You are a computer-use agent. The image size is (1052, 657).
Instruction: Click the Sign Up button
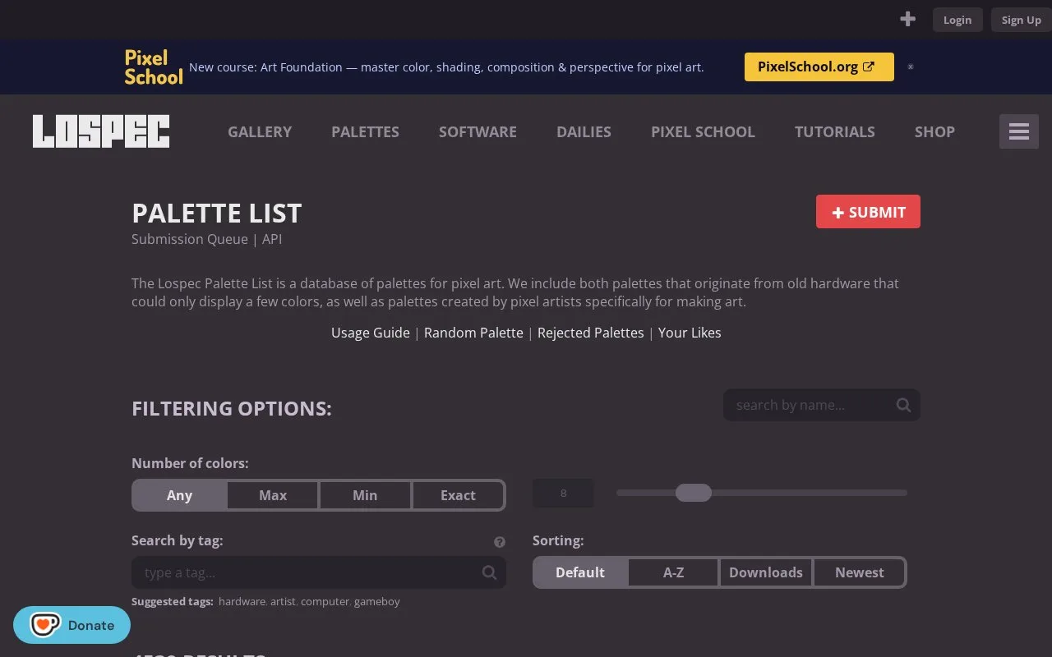[1021, 20]
